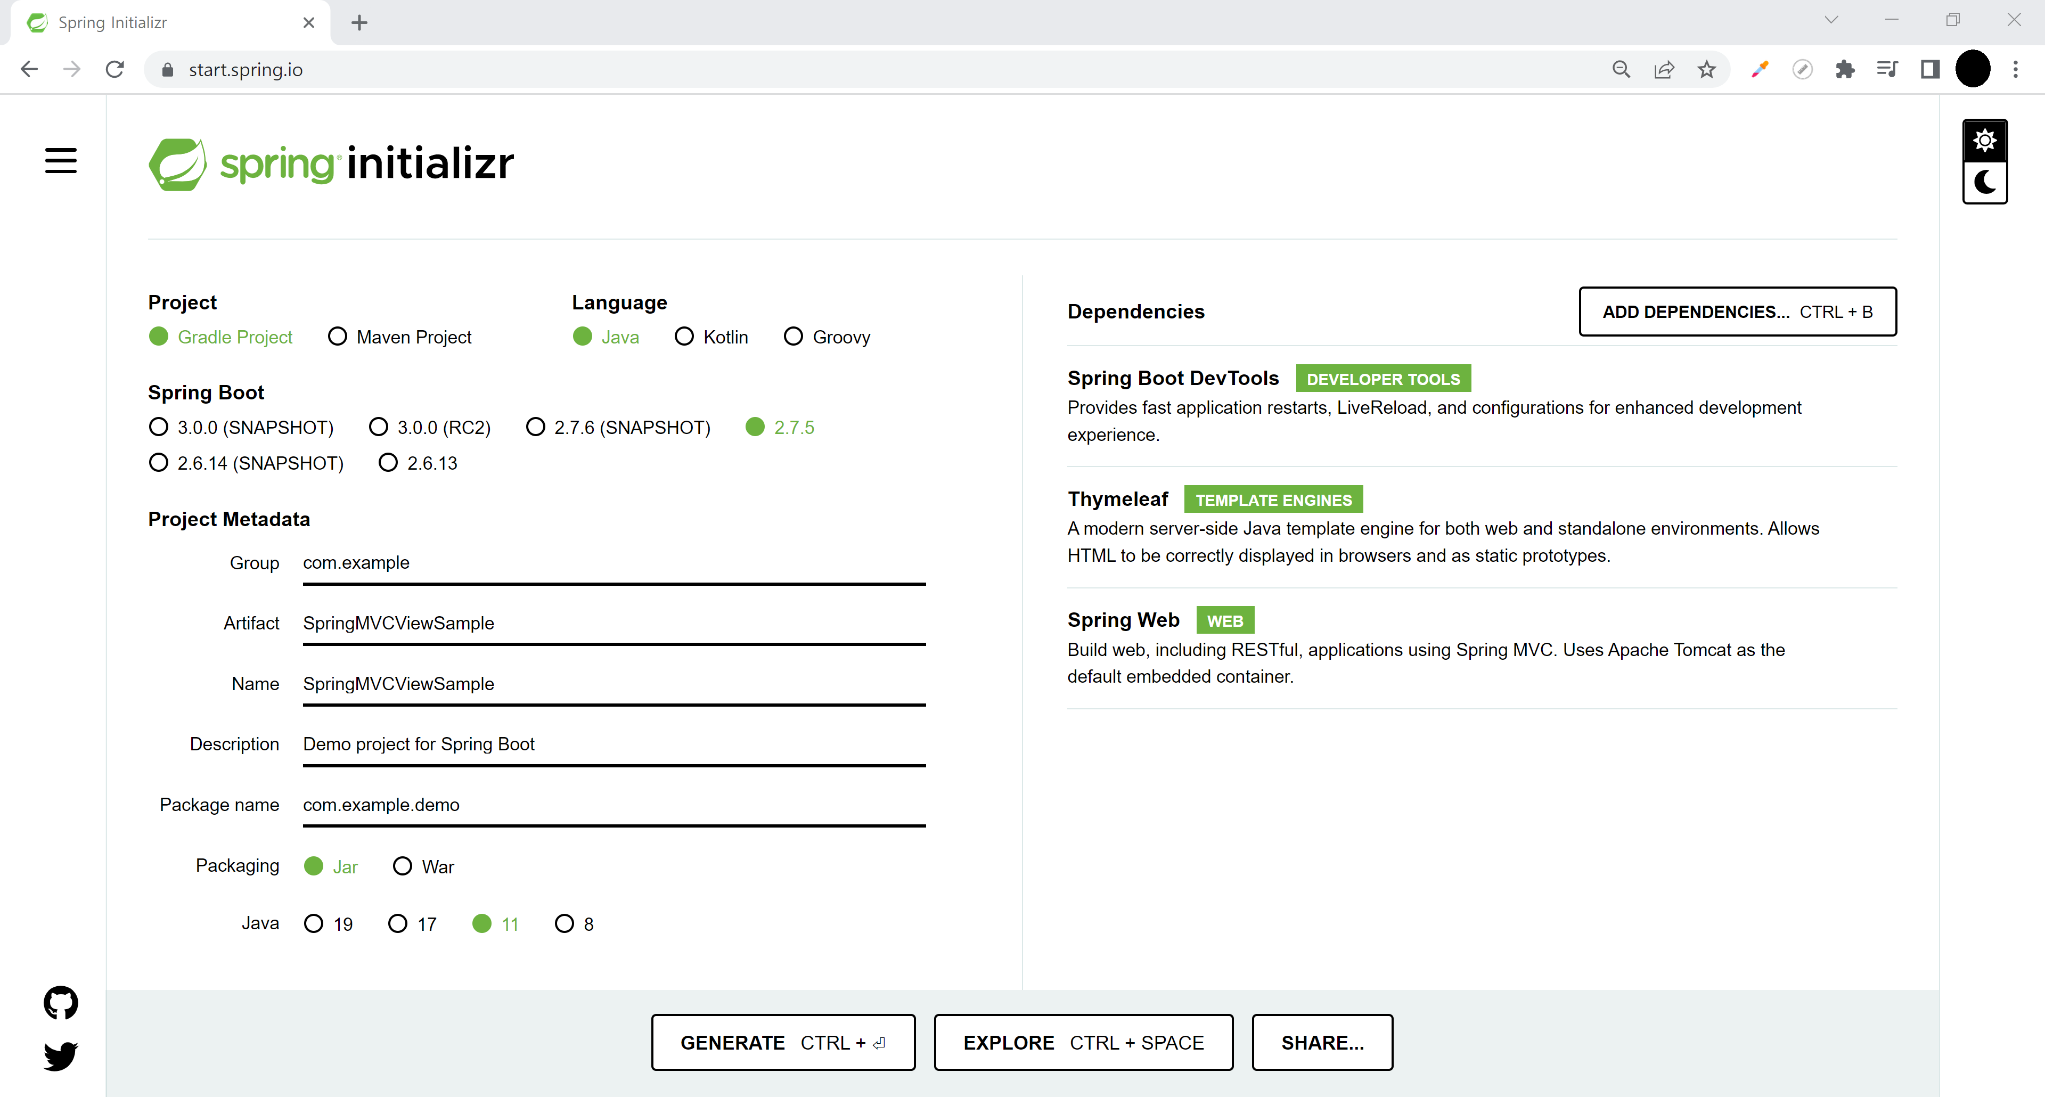Select Maven Project radio button
This screenshot has width=2045, height=1097.
[338, 337]
